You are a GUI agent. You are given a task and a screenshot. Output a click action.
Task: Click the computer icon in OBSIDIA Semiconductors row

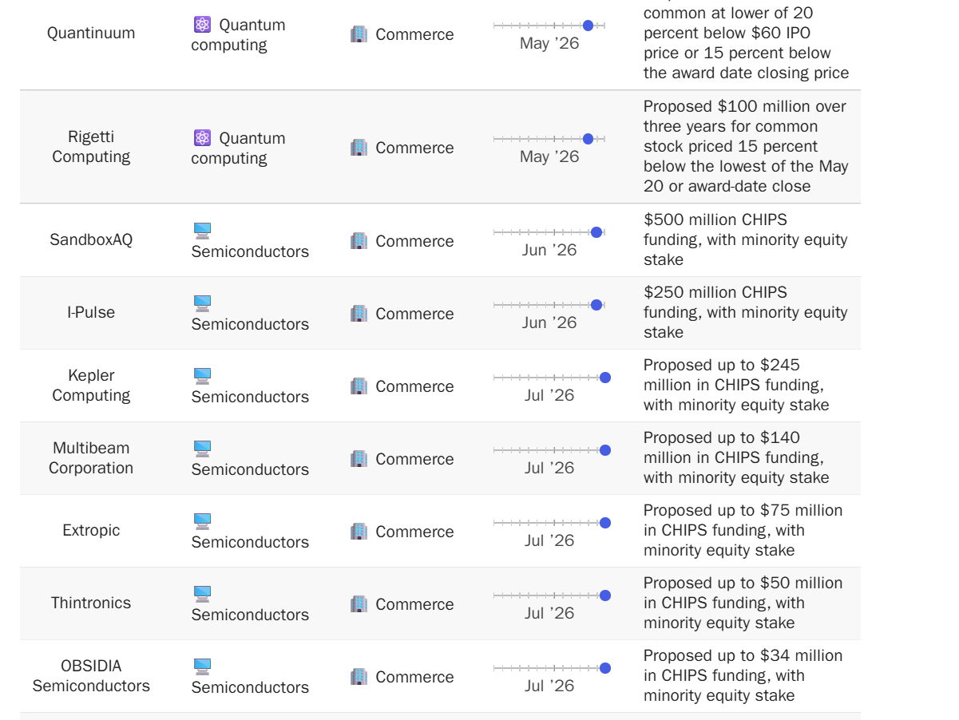[202, 667]
